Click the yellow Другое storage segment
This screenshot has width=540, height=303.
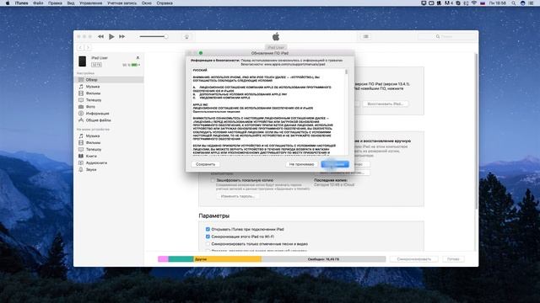[227, 259]
